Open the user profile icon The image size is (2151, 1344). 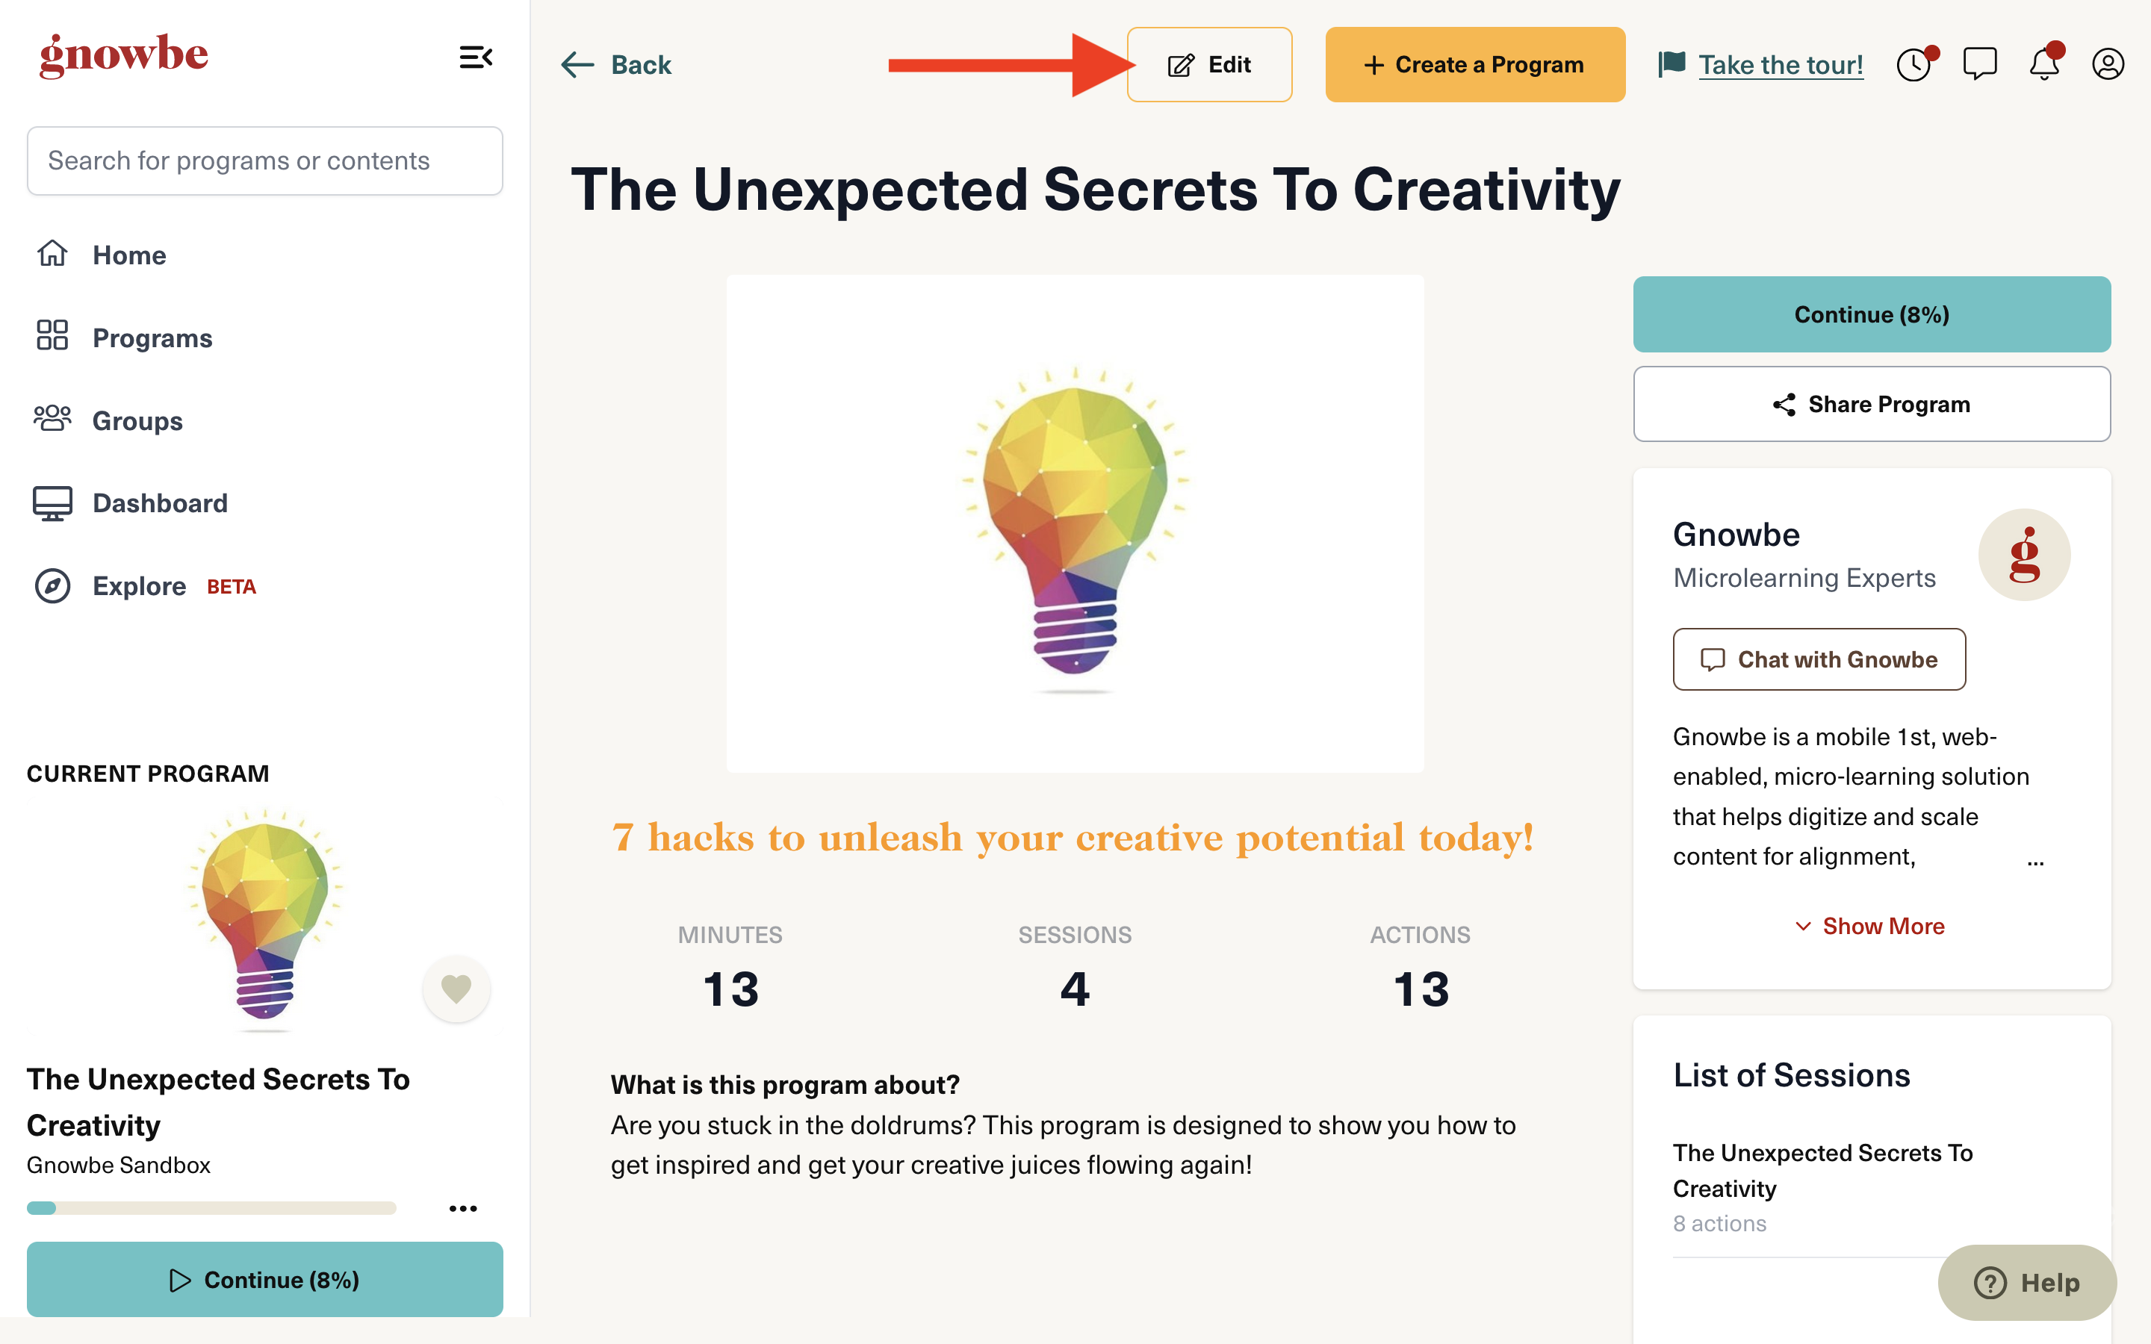pos(2108,64)
